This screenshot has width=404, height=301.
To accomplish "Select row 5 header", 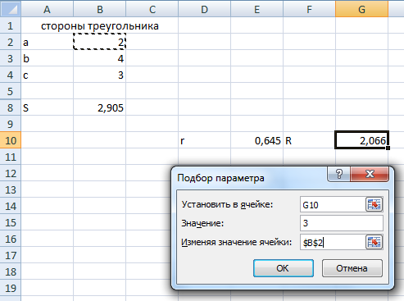I will pyautogui.click(x=11, y=91).
